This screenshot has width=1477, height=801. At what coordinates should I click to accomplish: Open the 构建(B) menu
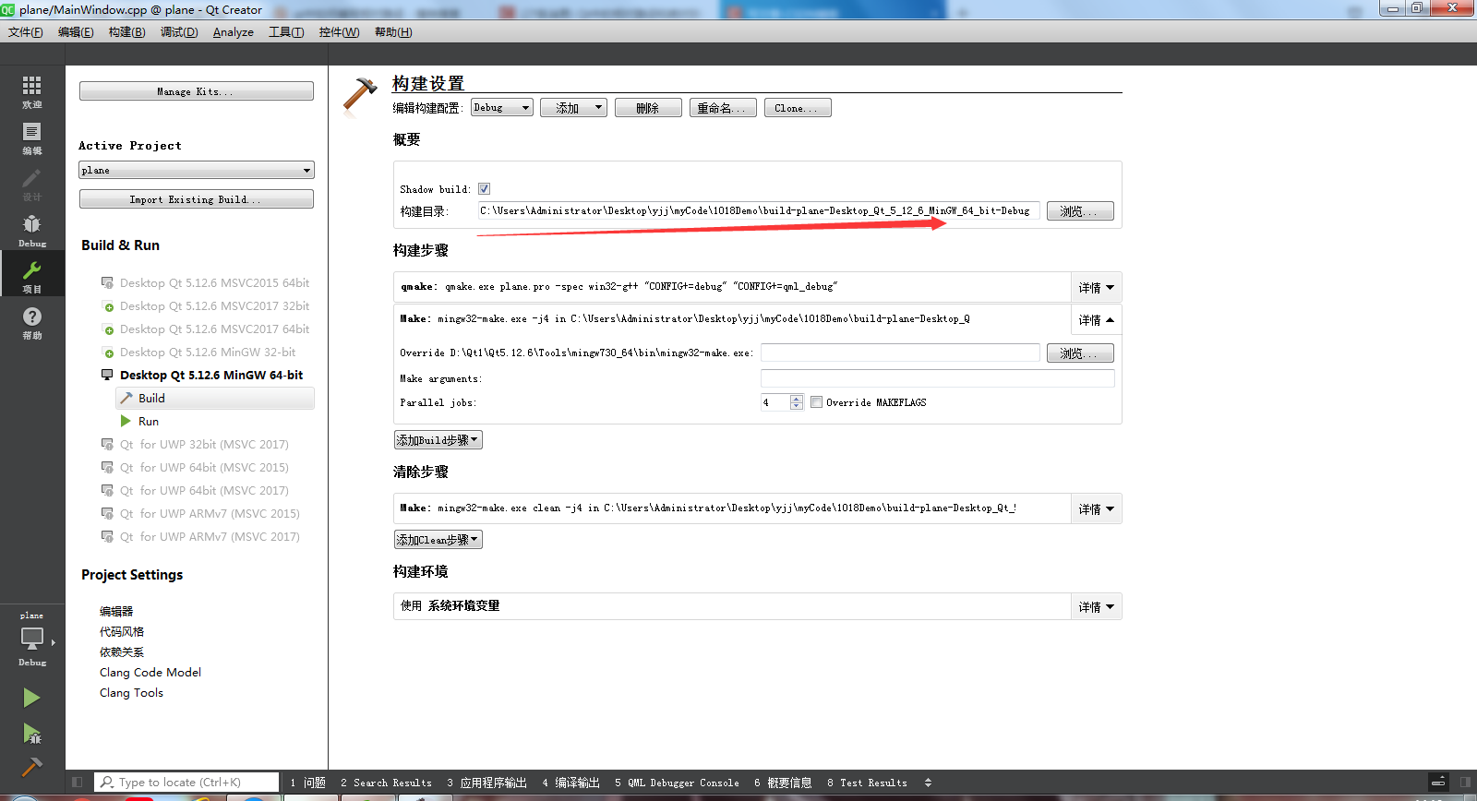(127, 32)
